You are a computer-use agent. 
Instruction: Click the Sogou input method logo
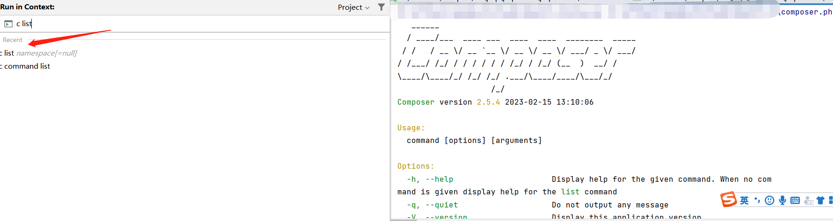point(729,200)
